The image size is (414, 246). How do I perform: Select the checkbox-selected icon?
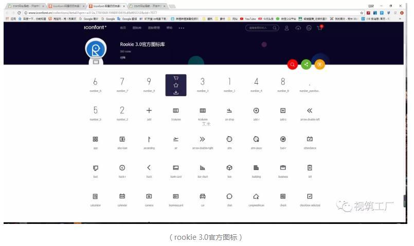tap(310, 196)
